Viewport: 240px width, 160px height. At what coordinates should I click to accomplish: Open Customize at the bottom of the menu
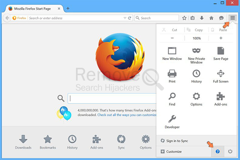click(x=184, y=152)
